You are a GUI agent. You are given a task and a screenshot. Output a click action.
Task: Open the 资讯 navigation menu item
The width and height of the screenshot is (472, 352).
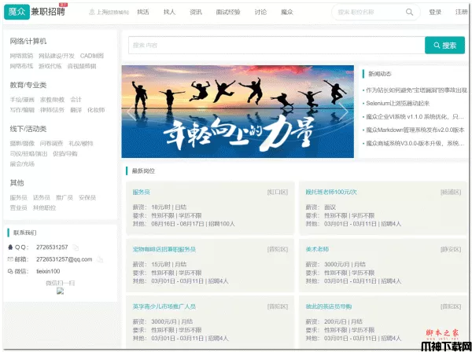pos(195,12)
